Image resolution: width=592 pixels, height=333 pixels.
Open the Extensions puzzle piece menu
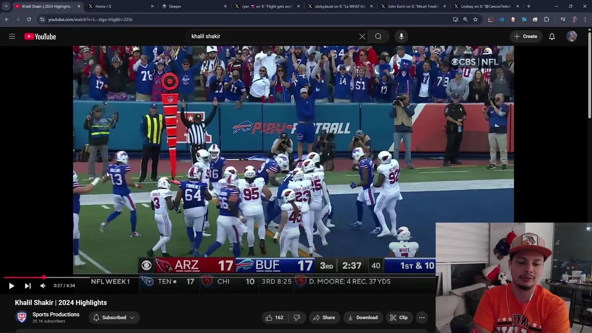click(x=547, y=19)
